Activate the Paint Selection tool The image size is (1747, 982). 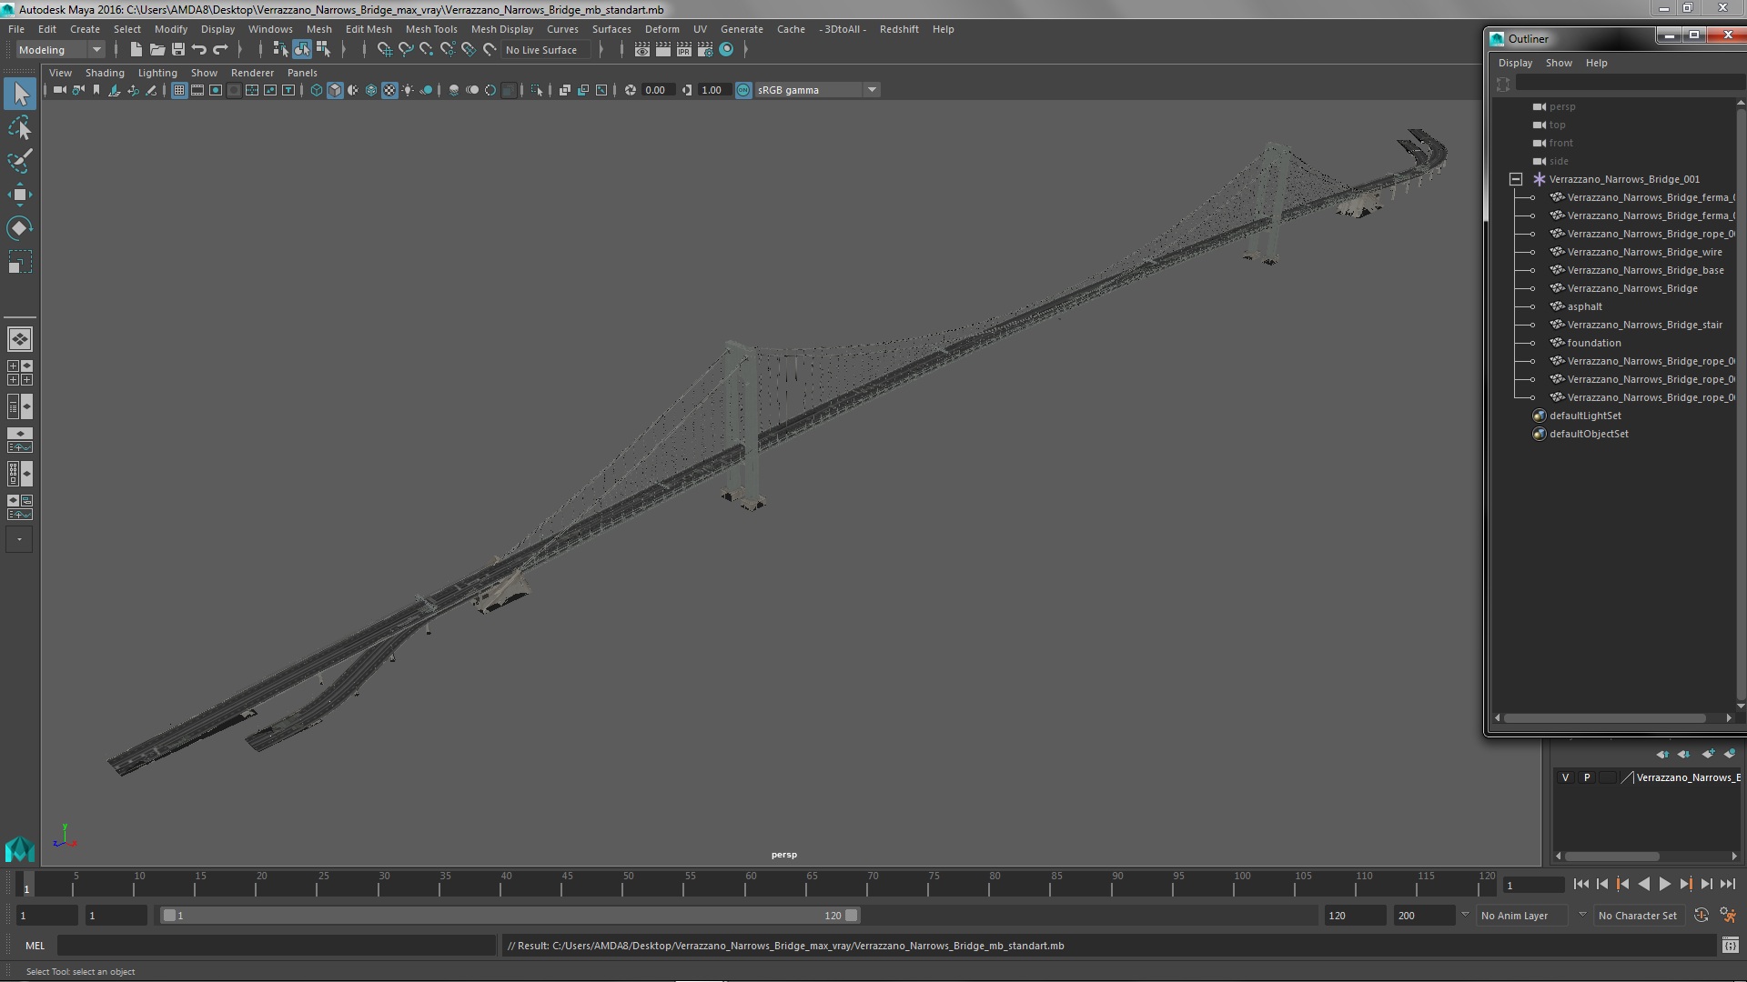[19, 161]
